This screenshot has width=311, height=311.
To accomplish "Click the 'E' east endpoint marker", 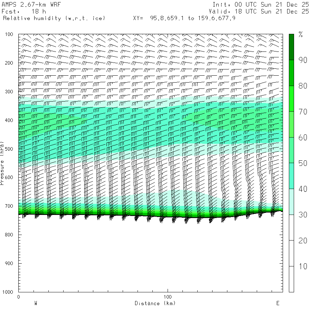I will pyautogui.click(x=277, y=303).
